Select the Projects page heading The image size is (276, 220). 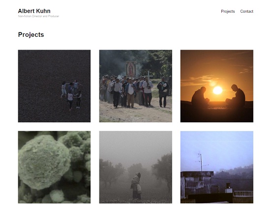(x=31, y=34)
